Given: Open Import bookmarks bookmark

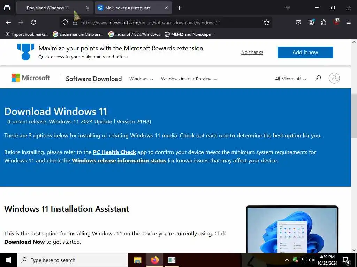Looking at the screenshot, I should tap(26, 34).
